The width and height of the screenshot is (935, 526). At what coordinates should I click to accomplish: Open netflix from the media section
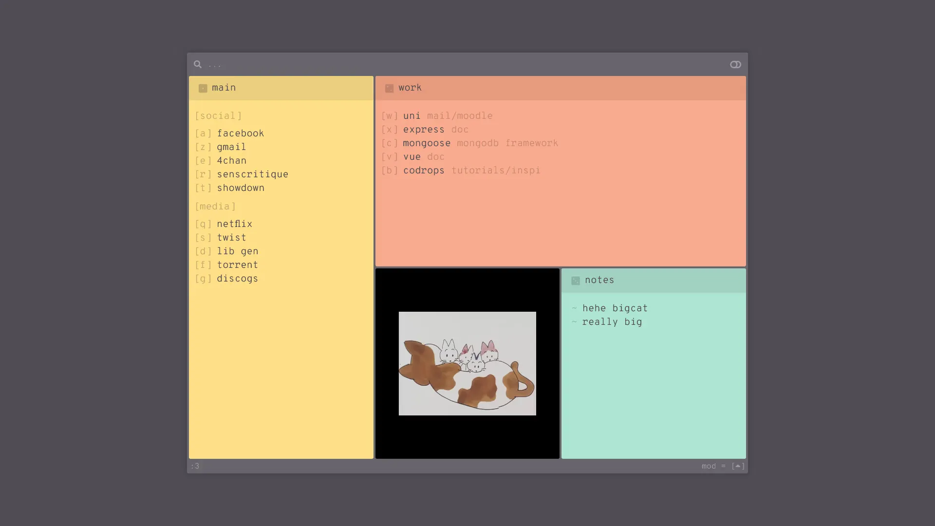tap(234, 224)
